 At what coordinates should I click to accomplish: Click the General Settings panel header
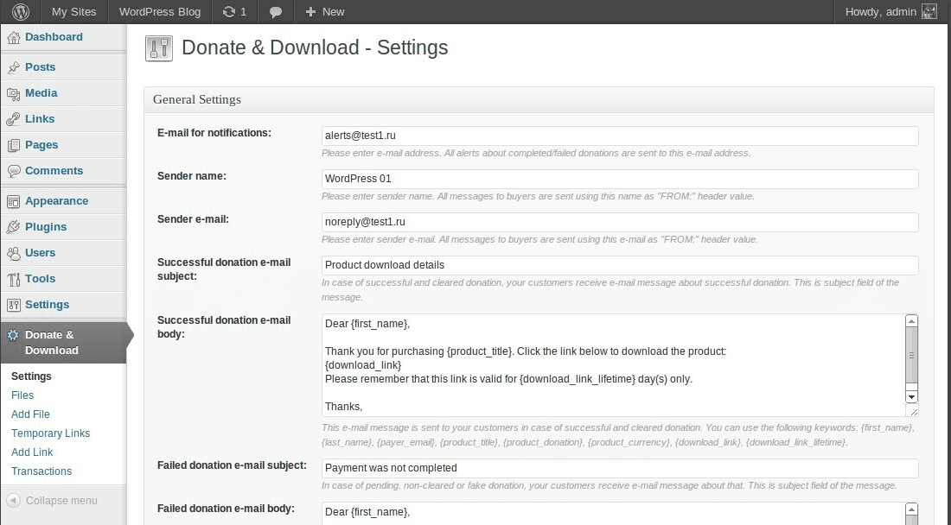pyautogui.click(x=539, y=100)
